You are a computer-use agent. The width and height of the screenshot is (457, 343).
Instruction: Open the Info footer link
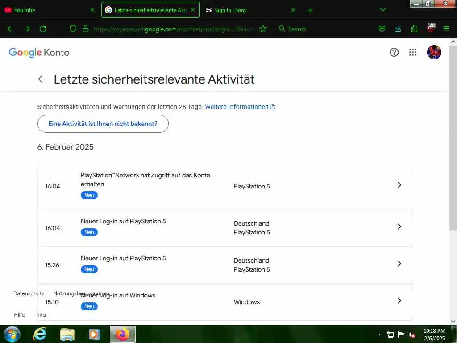tap(41, 315)
